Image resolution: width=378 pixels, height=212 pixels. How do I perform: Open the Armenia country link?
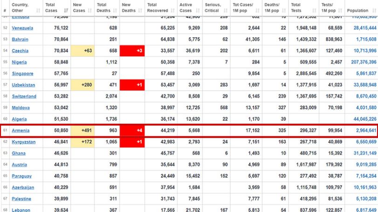click(21, 131)
